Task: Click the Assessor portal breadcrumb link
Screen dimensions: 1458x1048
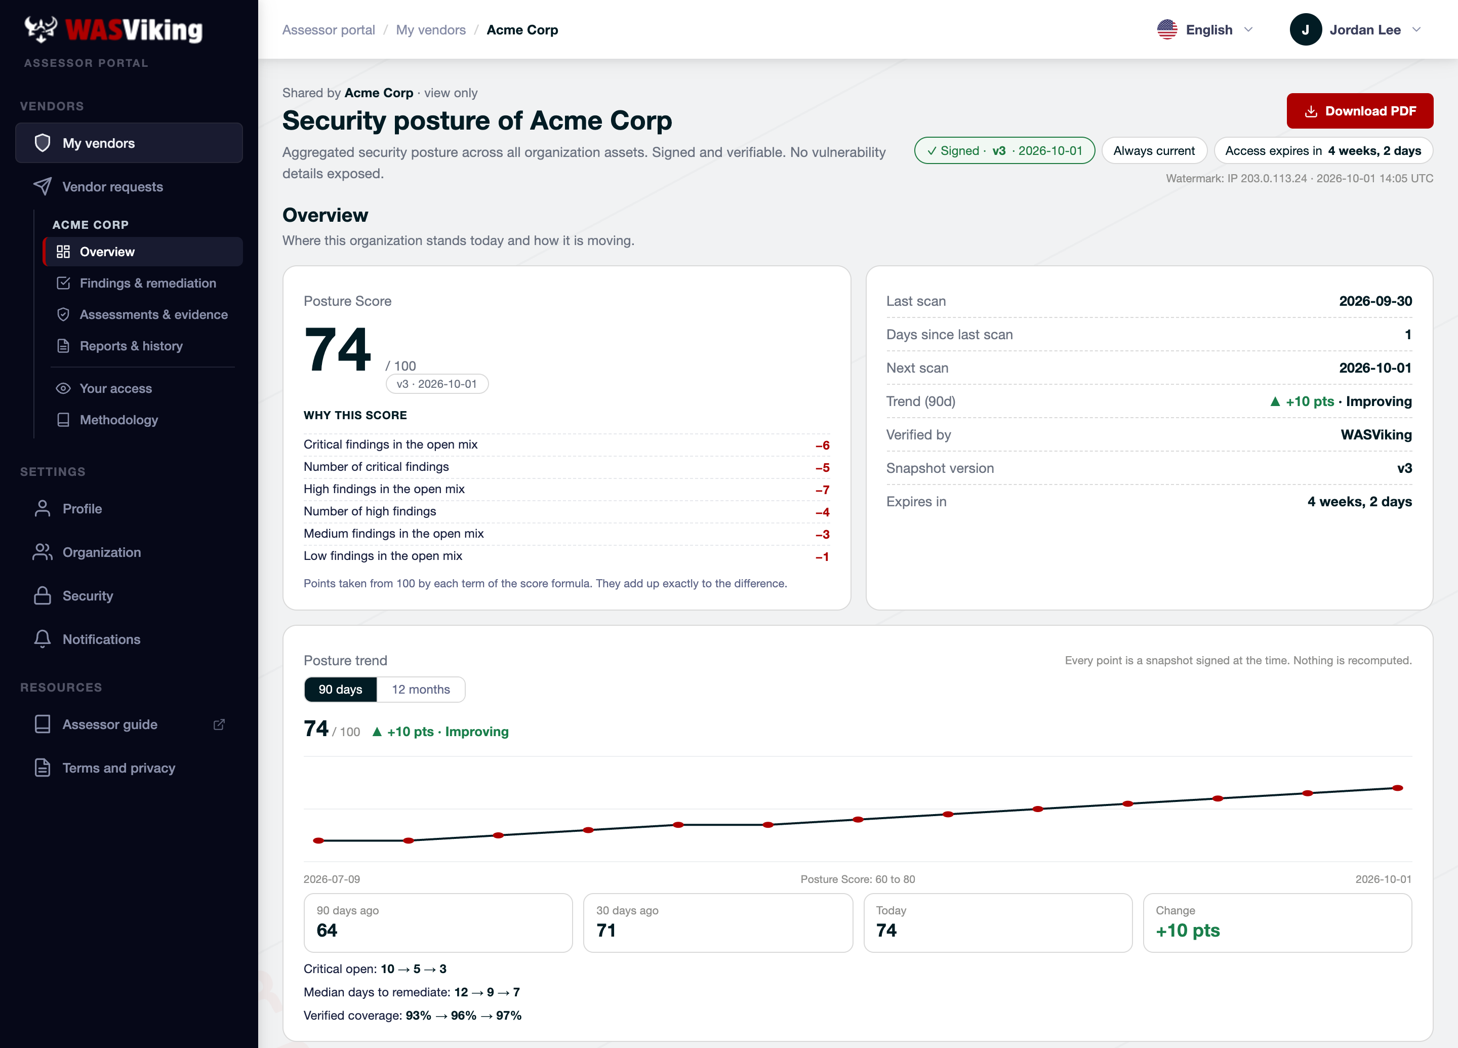Action: 329,29
